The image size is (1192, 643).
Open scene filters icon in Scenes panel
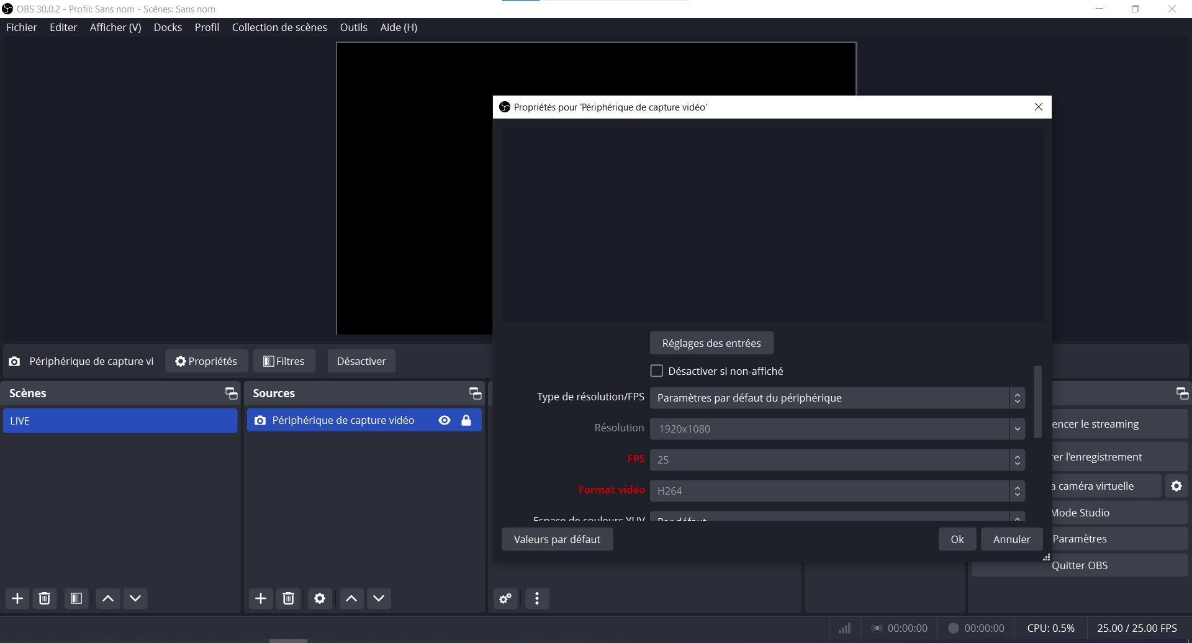(76, 598)
